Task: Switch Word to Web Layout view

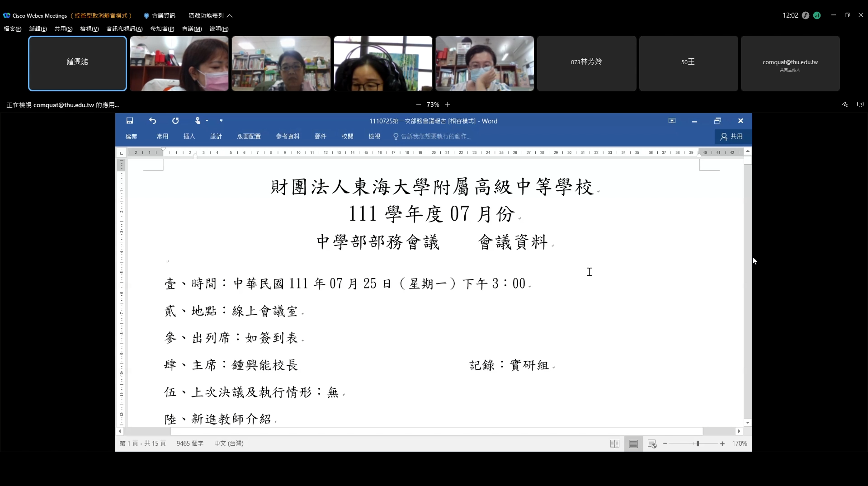Action: (652, 444)
